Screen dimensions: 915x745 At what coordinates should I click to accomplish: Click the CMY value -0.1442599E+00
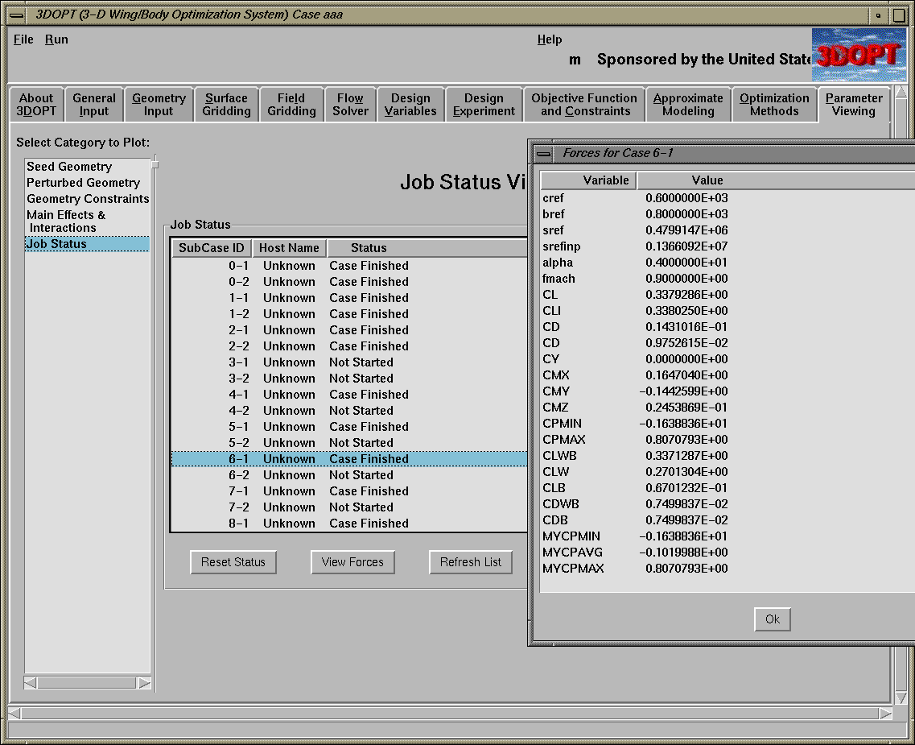pos(683,391)
